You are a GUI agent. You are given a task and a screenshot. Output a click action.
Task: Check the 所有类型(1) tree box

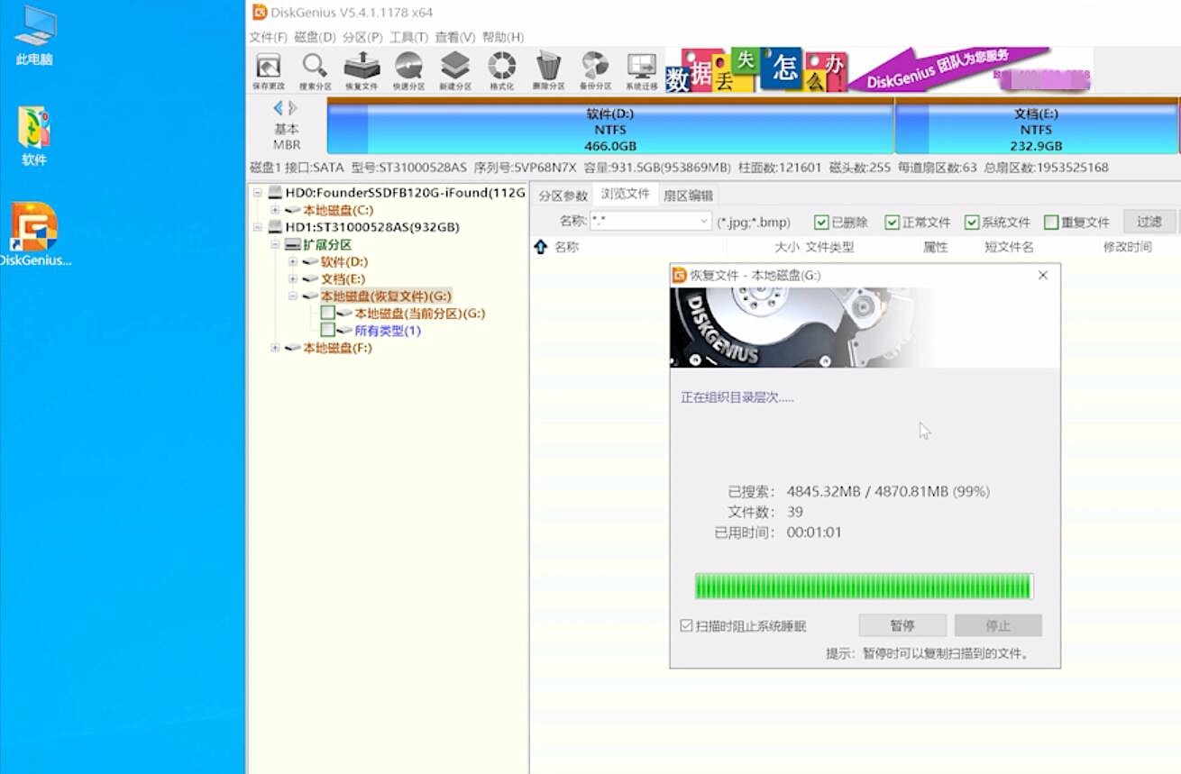328,330
